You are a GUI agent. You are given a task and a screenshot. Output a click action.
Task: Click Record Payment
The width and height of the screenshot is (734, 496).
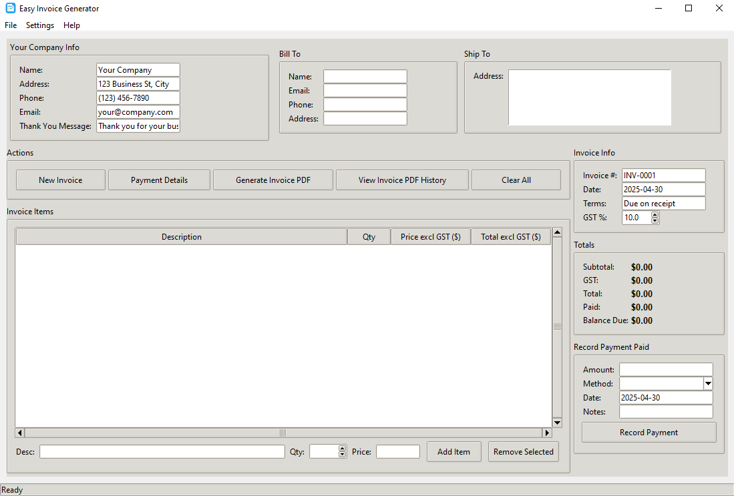tap(648, 432)
